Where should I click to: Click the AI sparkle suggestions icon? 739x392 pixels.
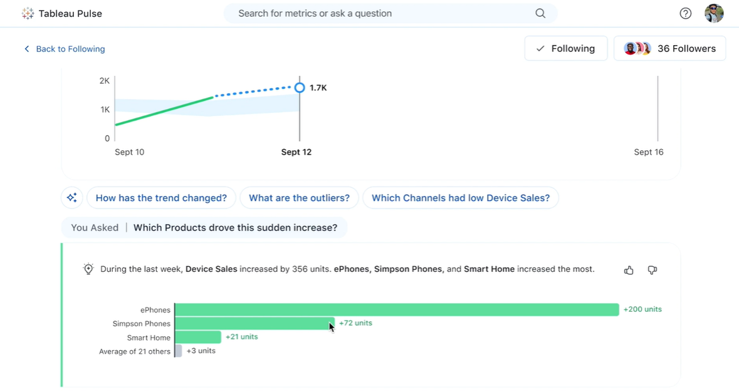(72, 198)
